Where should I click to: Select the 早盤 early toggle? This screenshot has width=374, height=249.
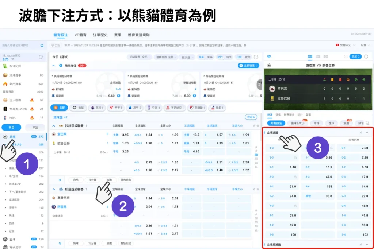(x=35, y=127)
